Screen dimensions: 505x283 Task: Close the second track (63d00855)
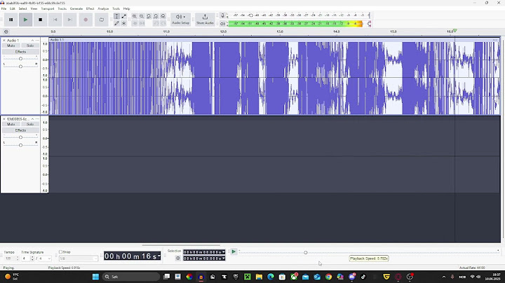click(x=4, y=119)
